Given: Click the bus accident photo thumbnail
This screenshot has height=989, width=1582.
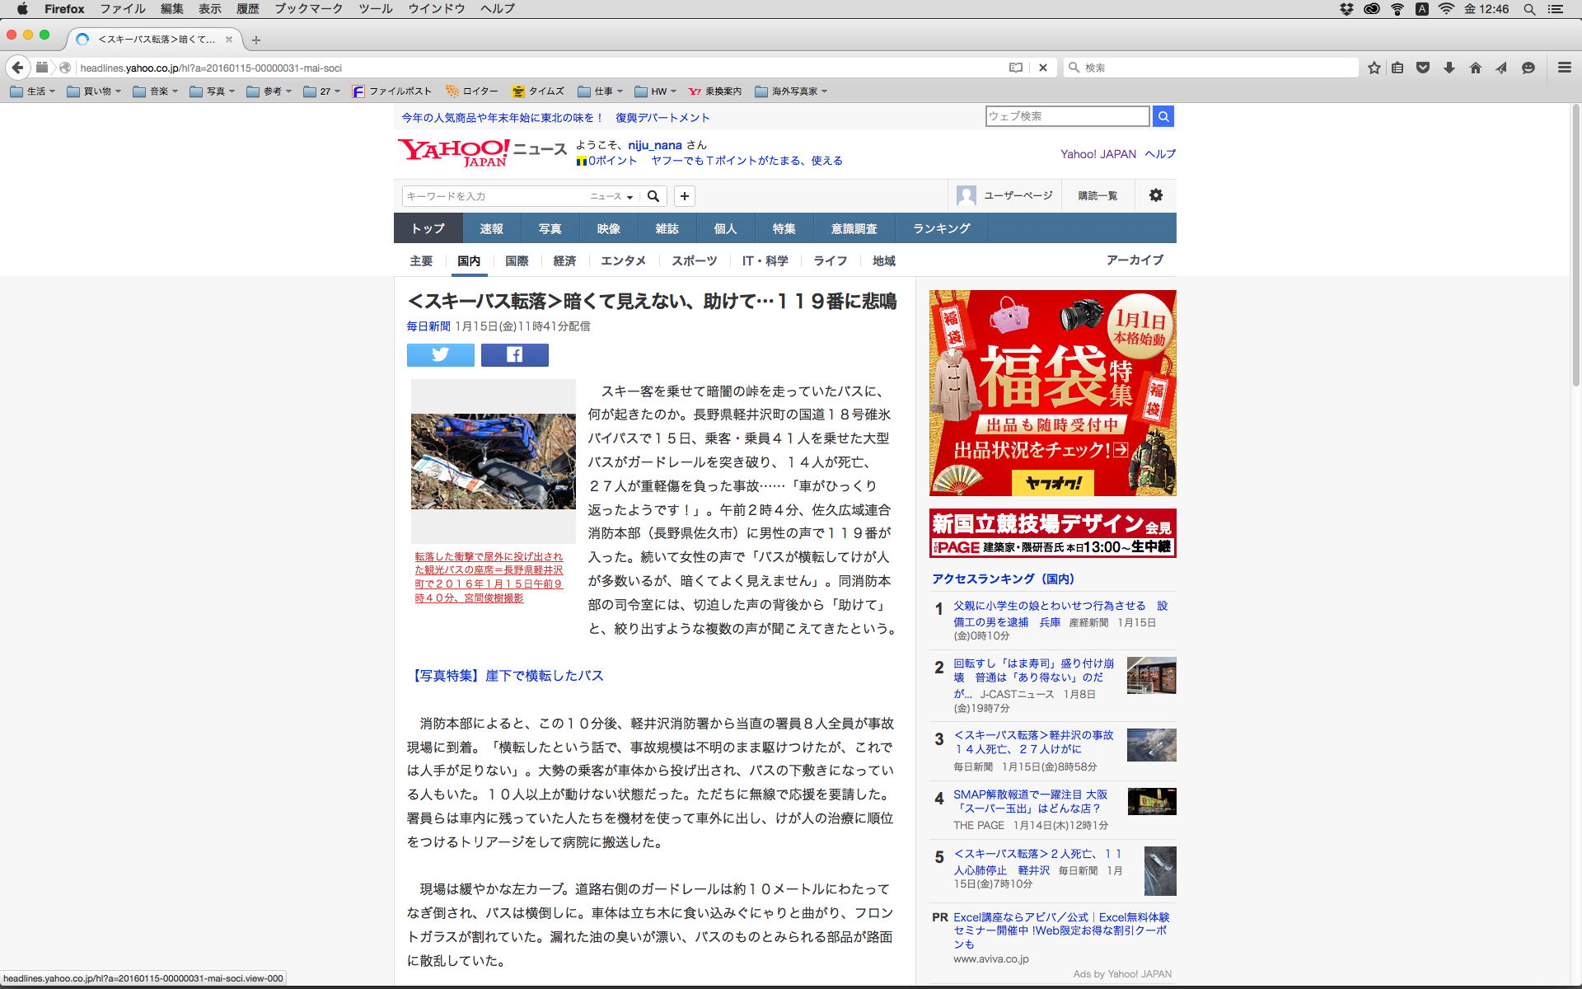Looking at the screenshot, I should click(493, 461).
